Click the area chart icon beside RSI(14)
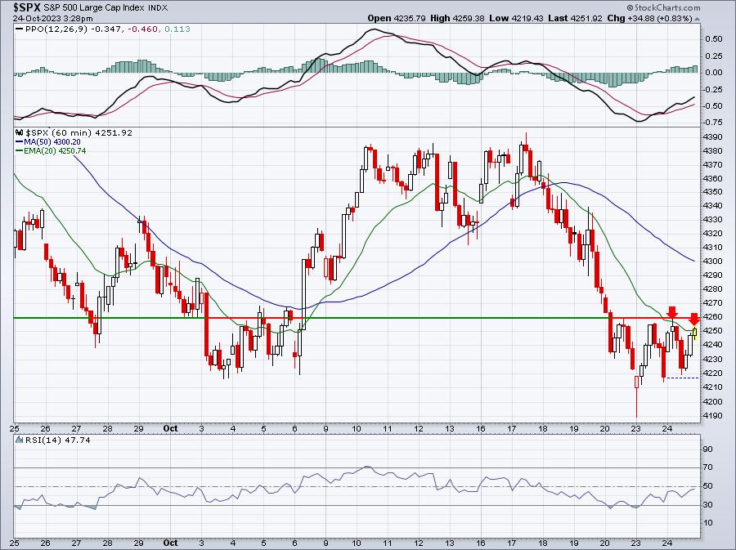The width and height of the screenshot is (736, 550). click(x=20, y=440)
